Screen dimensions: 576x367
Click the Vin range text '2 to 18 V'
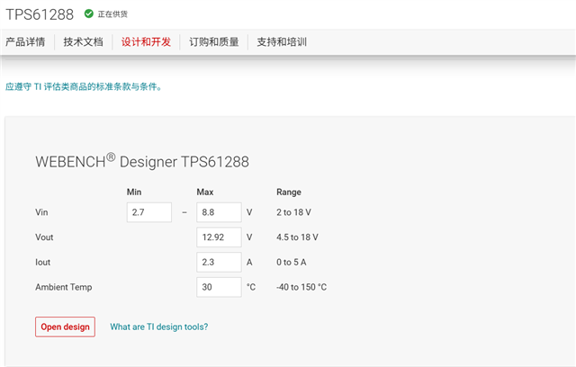point(293,212)
